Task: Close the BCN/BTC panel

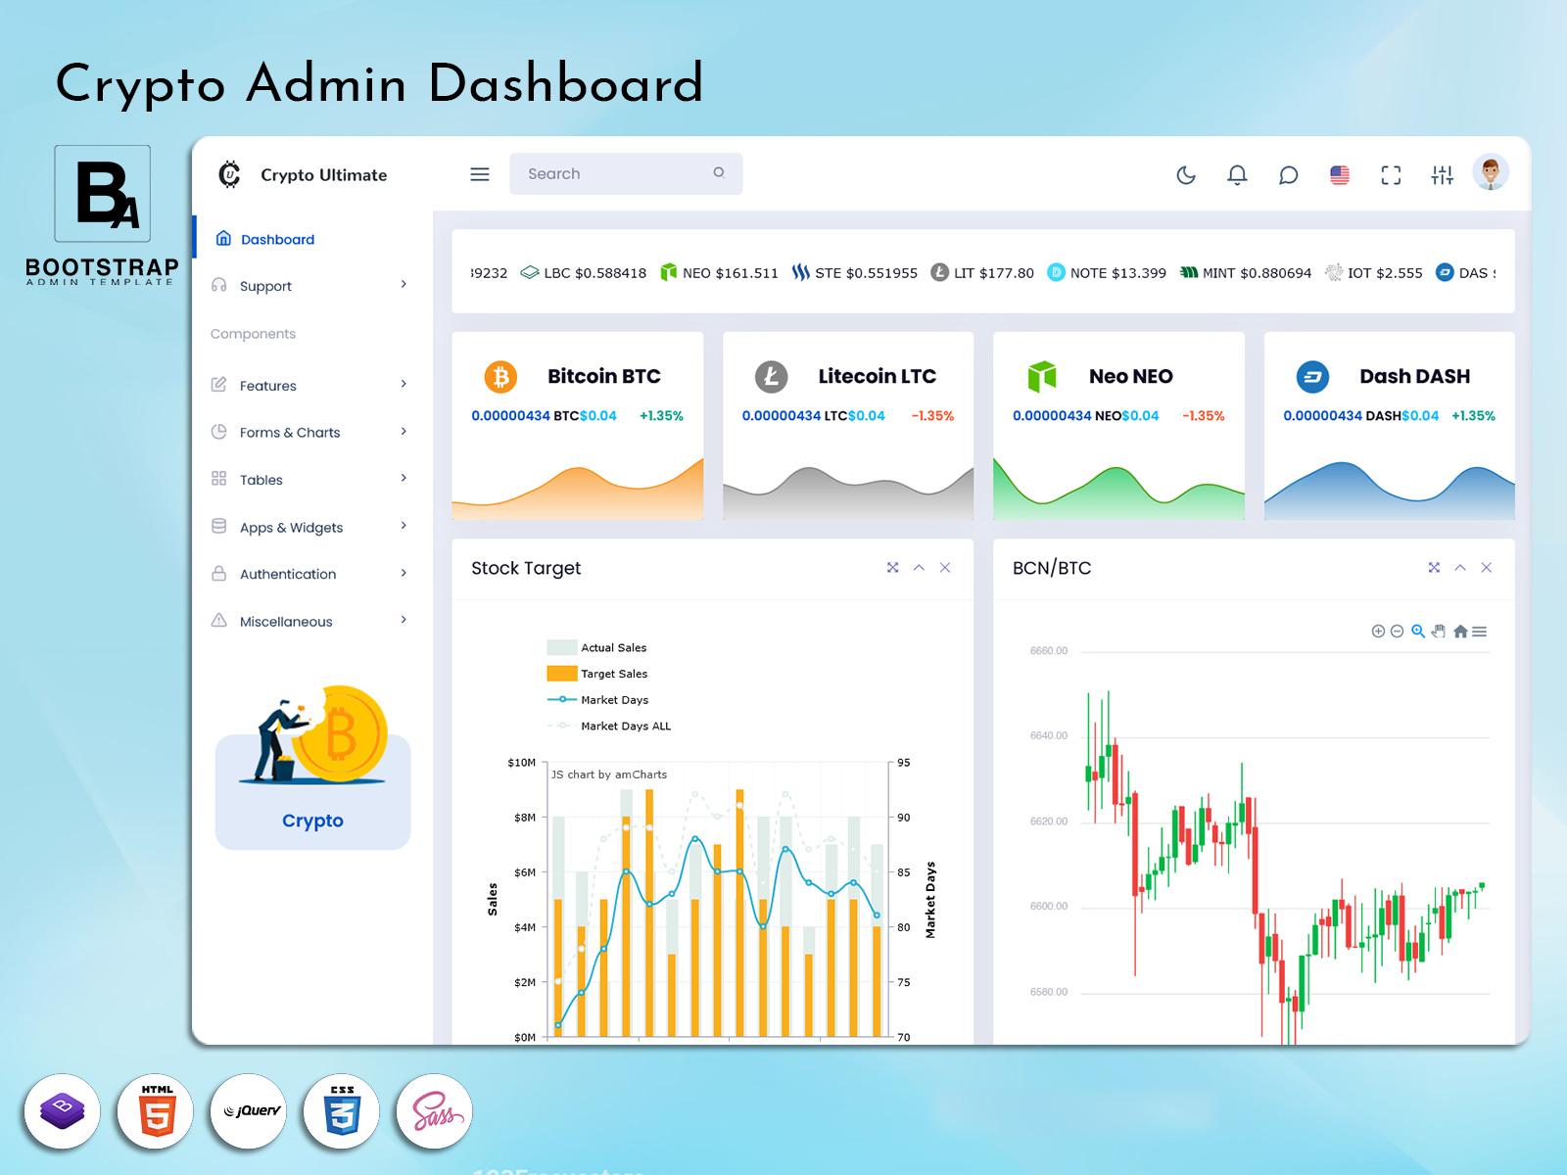Action: coord(1487,568)
